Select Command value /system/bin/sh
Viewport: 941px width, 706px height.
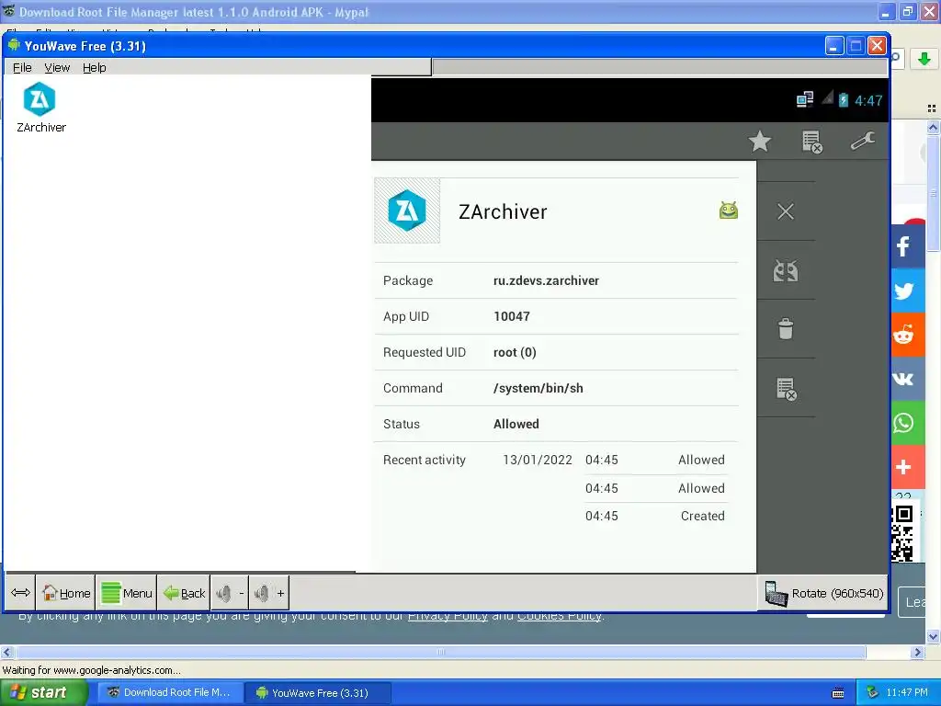coord(539,389)
